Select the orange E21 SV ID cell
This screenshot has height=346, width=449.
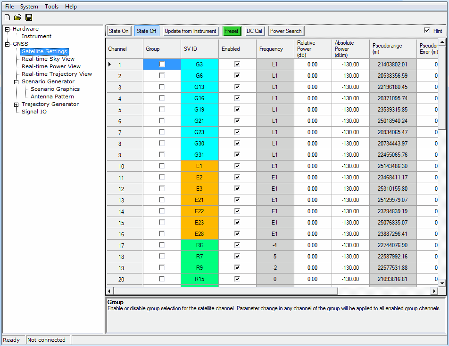point(199,200)
